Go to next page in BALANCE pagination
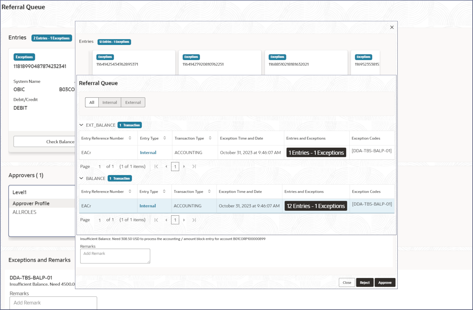This screenshot has width=473, height=310. click(x=184, y=220)
